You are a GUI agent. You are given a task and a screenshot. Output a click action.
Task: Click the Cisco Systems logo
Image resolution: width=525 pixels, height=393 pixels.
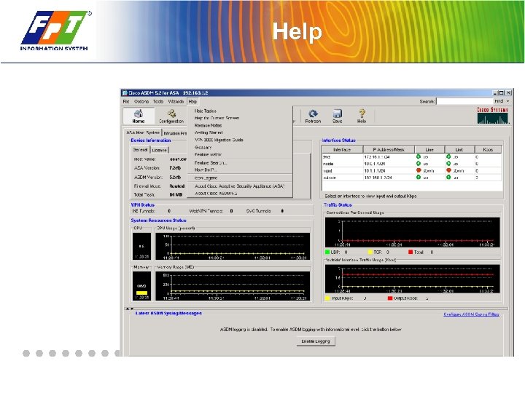492,116
